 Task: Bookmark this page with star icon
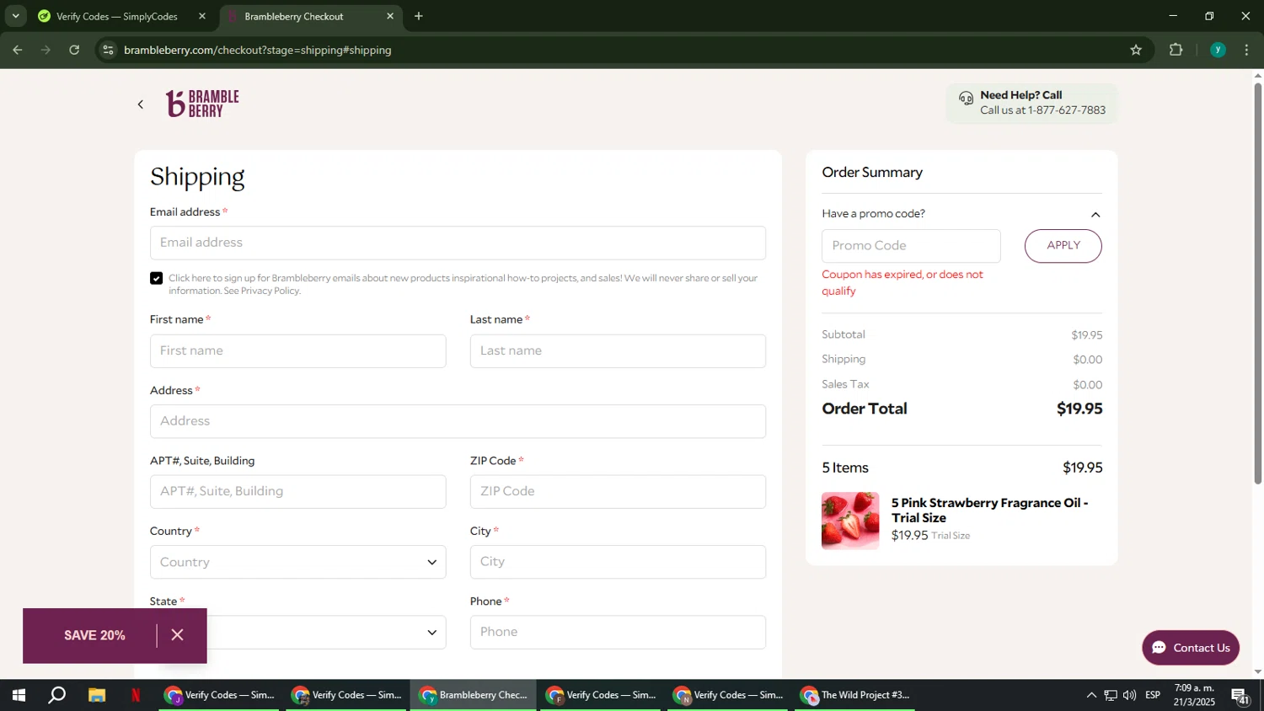pos(1136,50)
